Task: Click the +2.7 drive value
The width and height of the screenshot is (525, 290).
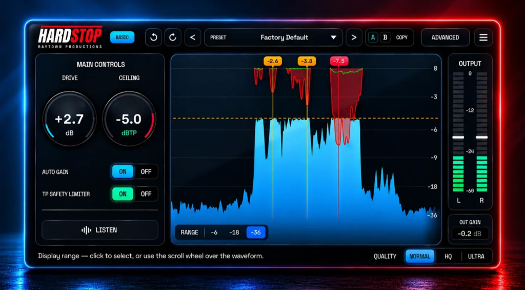Action: coord(69,119)
